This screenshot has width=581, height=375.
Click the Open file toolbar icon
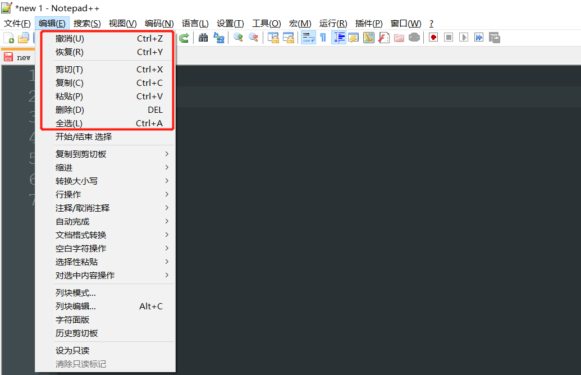[x=24, y=38]
